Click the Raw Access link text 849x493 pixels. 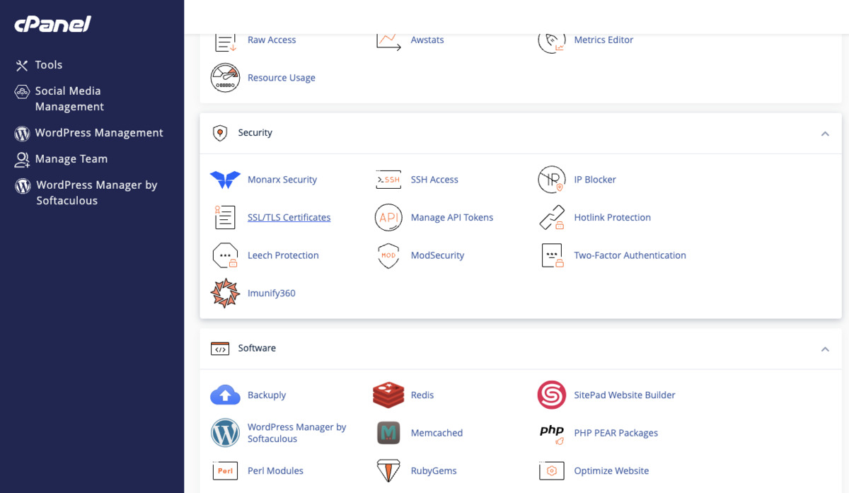[272, 40]
